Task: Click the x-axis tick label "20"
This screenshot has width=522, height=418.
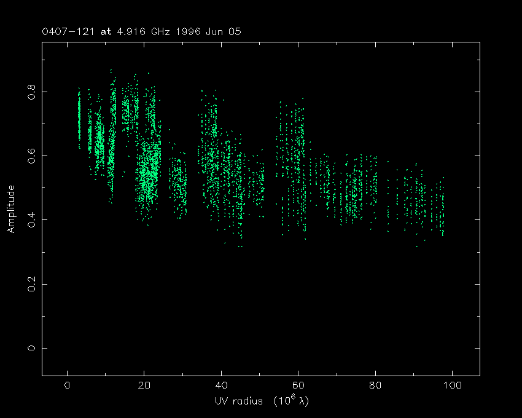Action: (144, 386)
